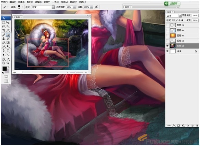
Task: Select the Pen tool
Action: tap(4, 51)
